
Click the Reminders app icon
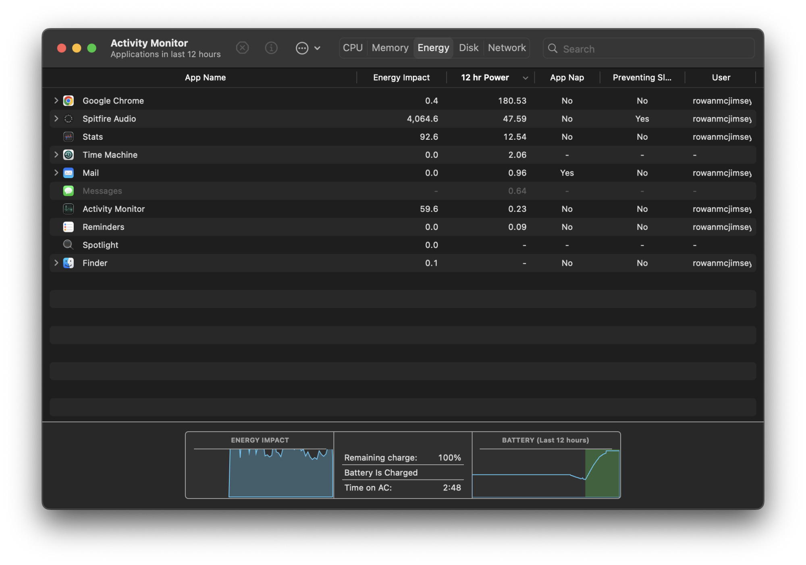tap(69, 227)
